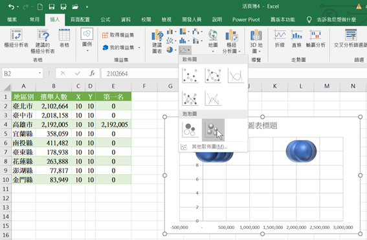Switch to the Developer (開發人員) tab

coord(192,19)
